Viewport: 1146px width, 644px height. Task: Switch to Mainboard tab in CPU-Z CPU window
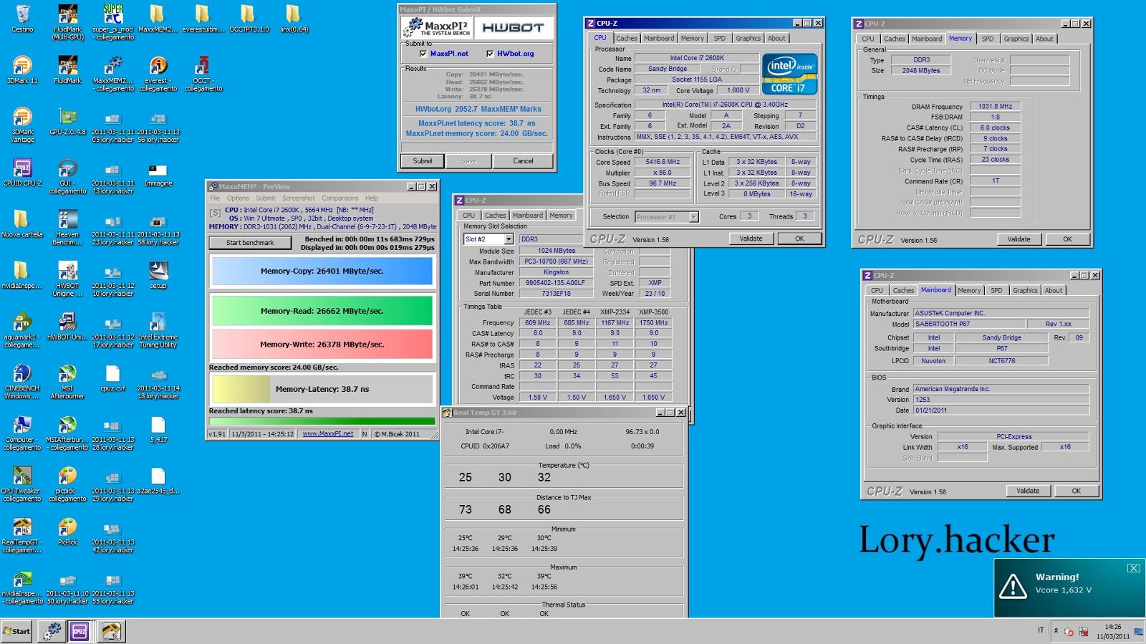tap(659, 39)
